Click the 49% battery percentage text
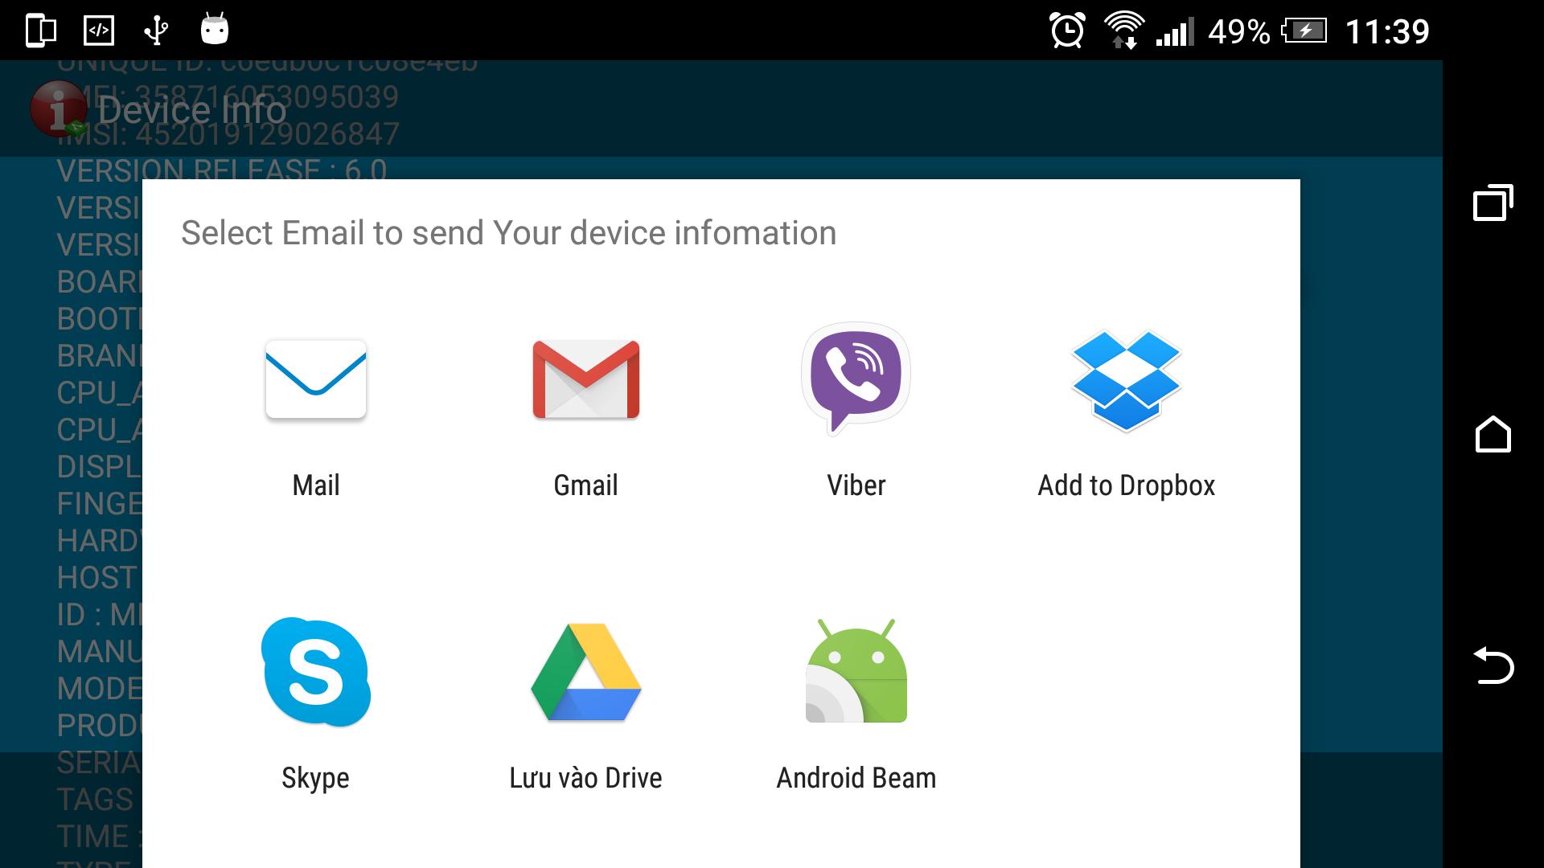Image resolution: width=1544 pixels, height=868 pixels. point(1238,31)
